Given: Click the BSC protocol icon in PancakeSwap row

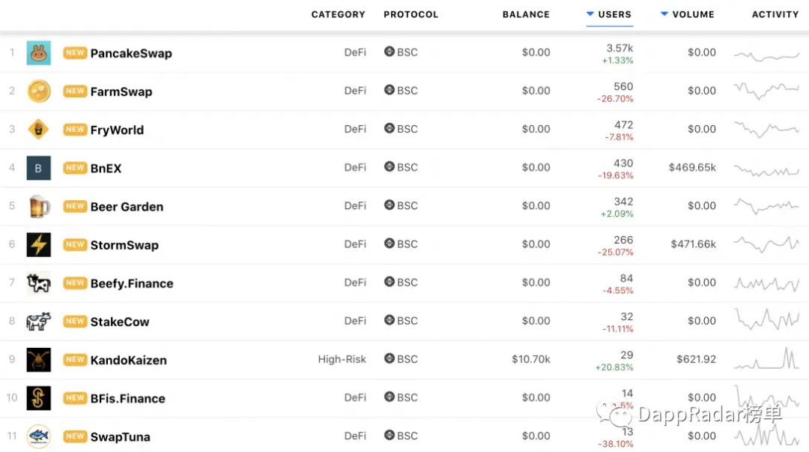Looking at the screenshot, I should 390,52.
